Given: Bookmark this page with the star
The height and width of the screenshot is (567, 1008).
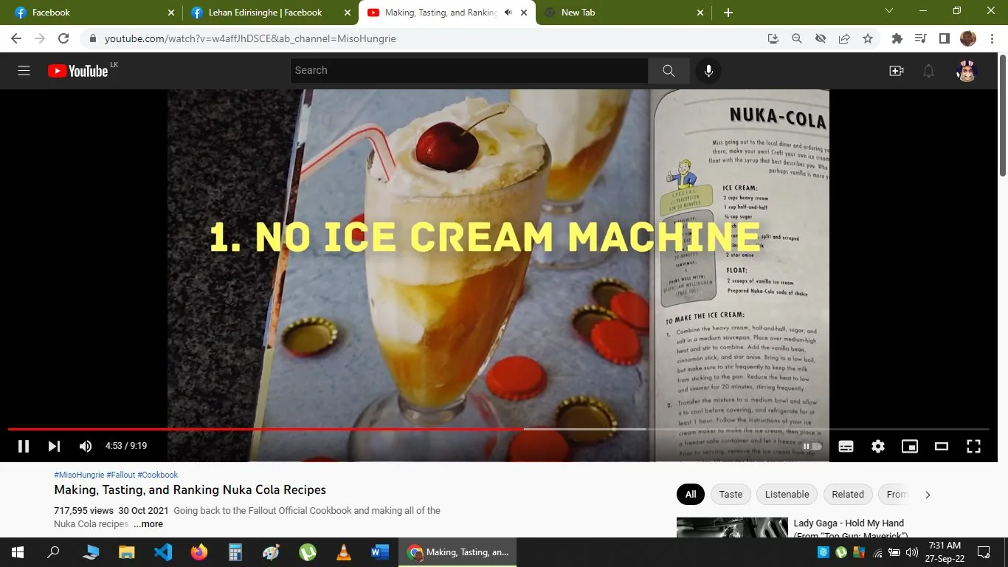Looking at the screenshot, I should pyautogui.click(x=868, y=38).
